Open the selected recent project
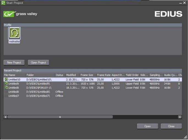 click(x=148, y=126)
